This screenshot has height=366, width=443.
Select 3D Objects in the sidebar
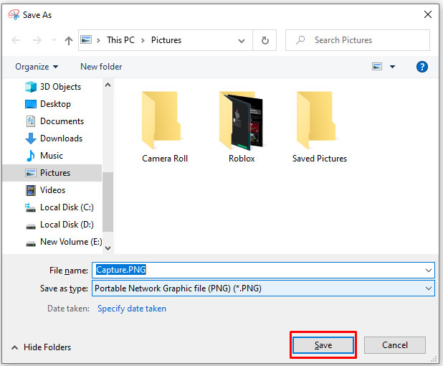(53, 87)
